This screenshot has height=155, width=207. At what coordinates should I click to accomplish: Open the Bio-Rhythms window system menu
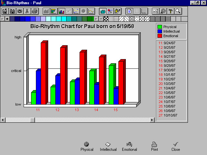(x=3, y=3)
